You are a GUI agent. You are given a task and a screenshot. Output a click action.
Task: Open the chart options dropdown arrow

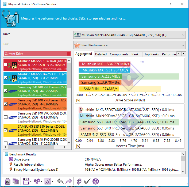coord(52,181)
